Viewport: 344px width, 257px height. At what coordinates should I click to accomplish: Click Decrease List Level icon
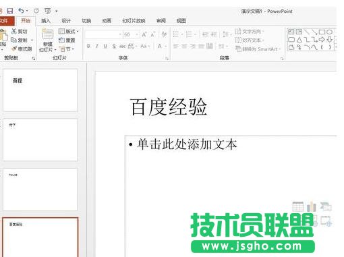205,34
